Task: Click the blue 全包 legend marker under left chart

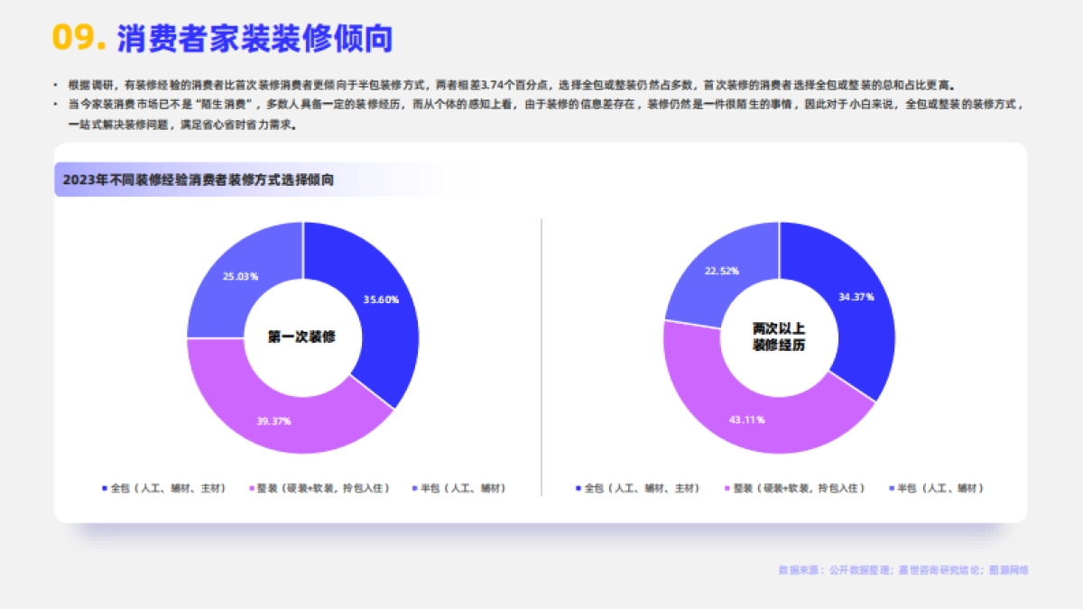Action: [106, 488]
